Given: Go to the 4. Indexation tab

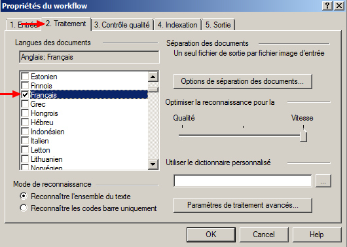Looking at the screenshot, I should 177,25.
